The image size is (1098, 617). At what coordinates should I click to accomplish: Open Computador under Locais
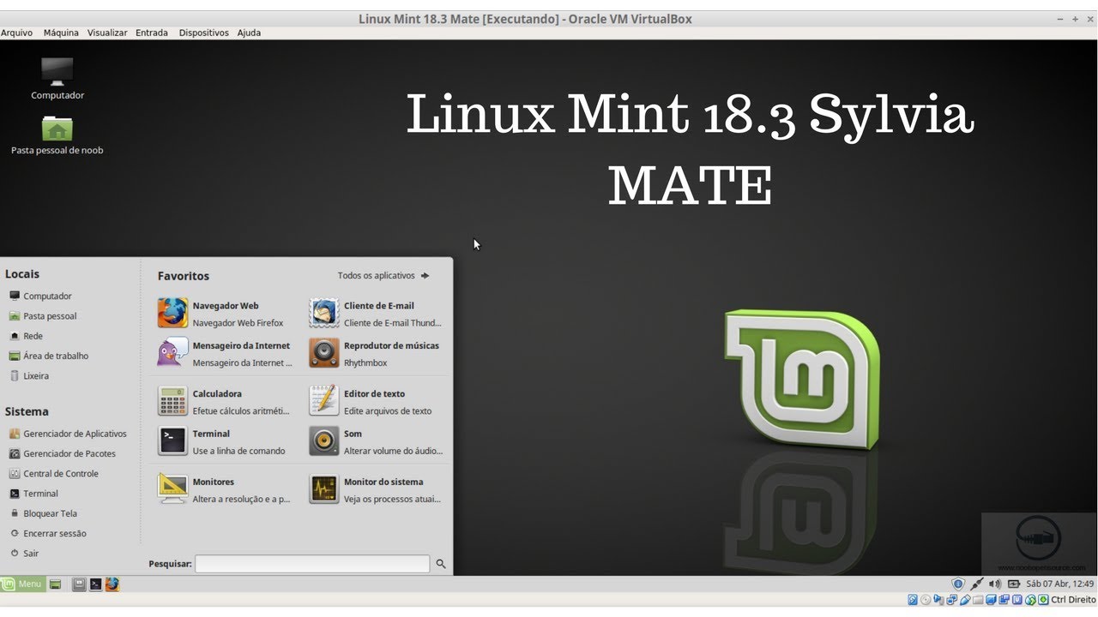coord(40,296)
